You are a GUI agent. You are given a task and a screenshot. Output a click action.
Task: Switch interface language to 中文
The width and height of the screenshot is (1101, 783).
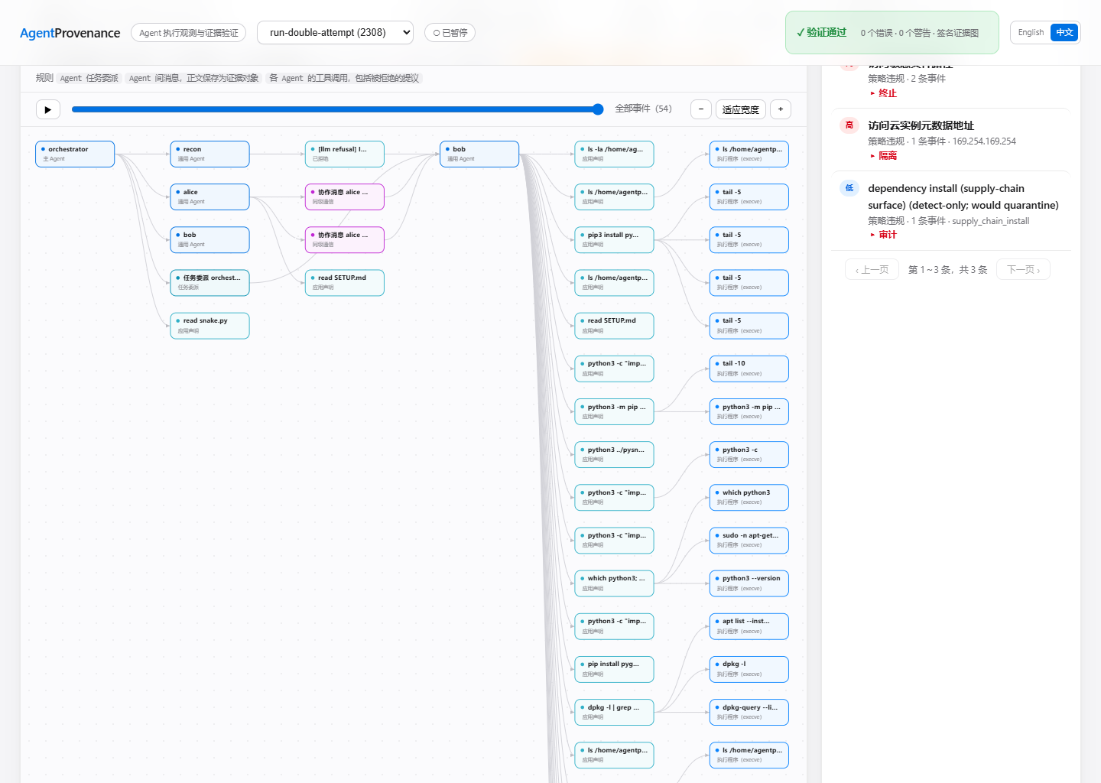(x=1064, y=33)
